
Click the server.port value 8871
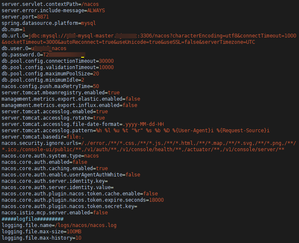pyautogui.click(x=43, y=17)
